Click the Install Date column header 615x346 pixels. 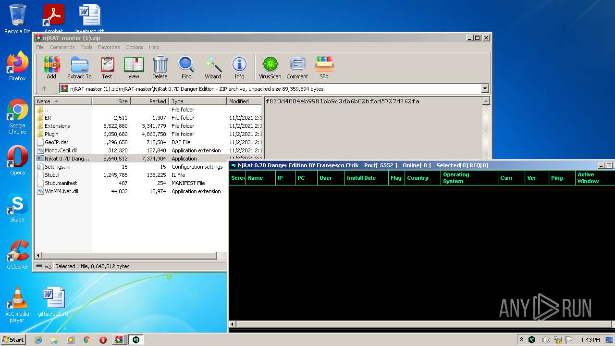[366, 178]
